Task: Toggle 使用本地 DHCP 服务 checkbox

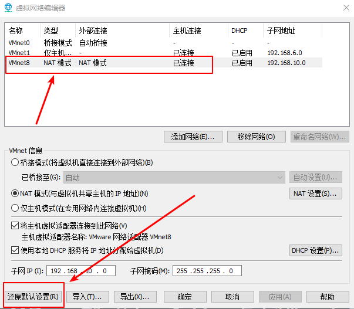Action: [x=15, y=250]
